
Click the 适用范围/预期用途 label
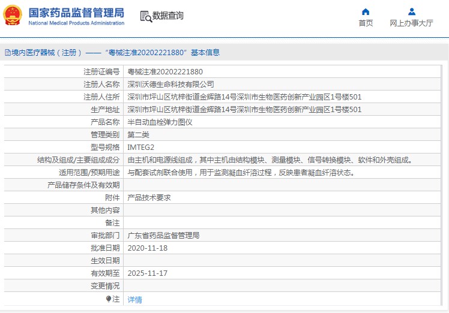[89, 173]
